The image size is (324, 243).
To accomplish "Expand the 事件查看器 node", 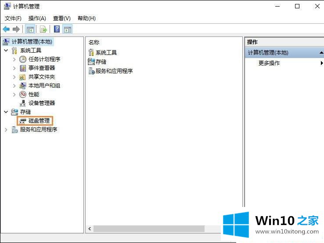I will [x=14, y=68].
